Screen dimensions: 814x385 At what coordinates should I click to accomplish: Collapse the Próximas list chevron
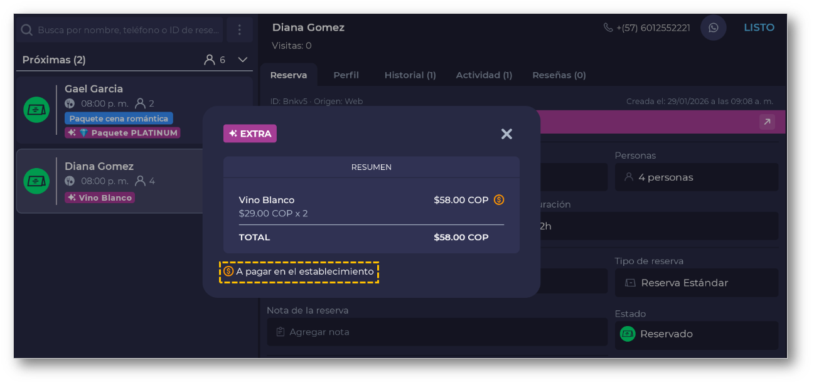(x=243, y=60)
